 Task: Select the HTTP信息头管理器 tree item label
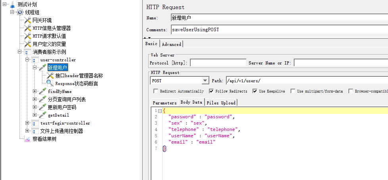click(52, 28)
